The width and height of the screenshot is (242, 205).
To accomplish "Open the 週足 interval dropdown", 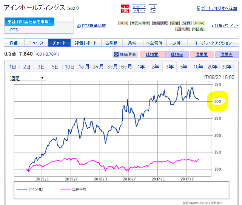I will coord(27,78).
